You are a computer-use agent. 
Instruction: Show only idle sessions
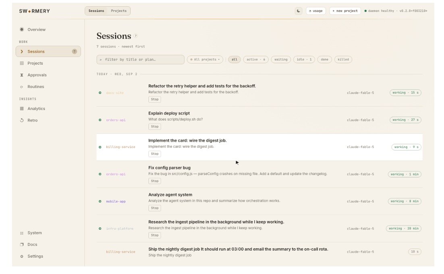click(304, 60)
